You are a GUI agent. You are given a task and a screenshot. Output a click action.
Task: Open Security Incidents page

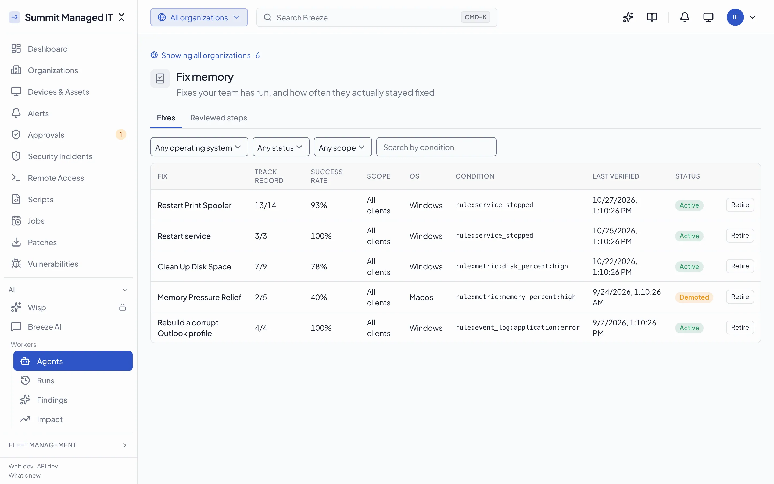[x=69, y=156]
